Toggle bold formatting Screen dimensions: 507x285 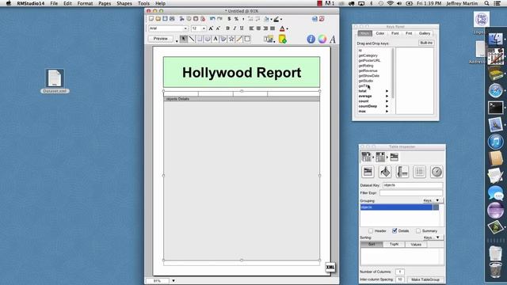click(x=227, y=28)
